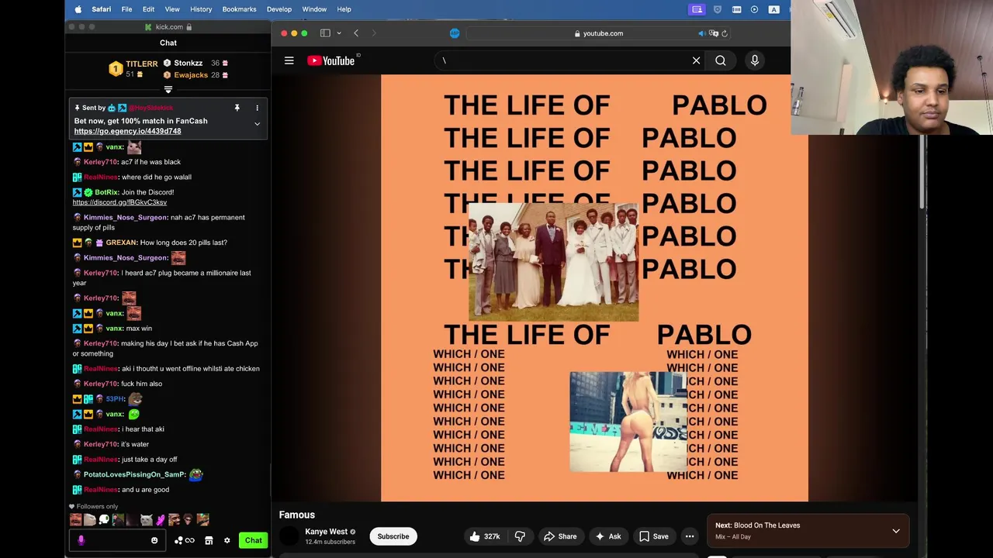Click Kanye West channel avatar
The height and width of the screenshot is (558, 993).
coord(289,536)
